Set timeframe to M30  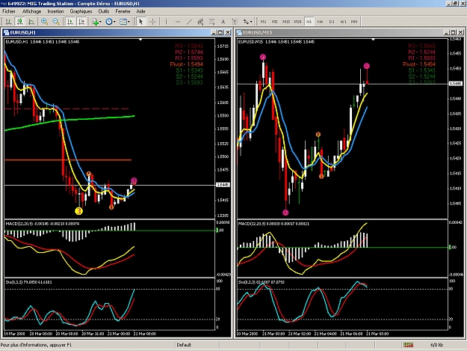click(297, 22)
